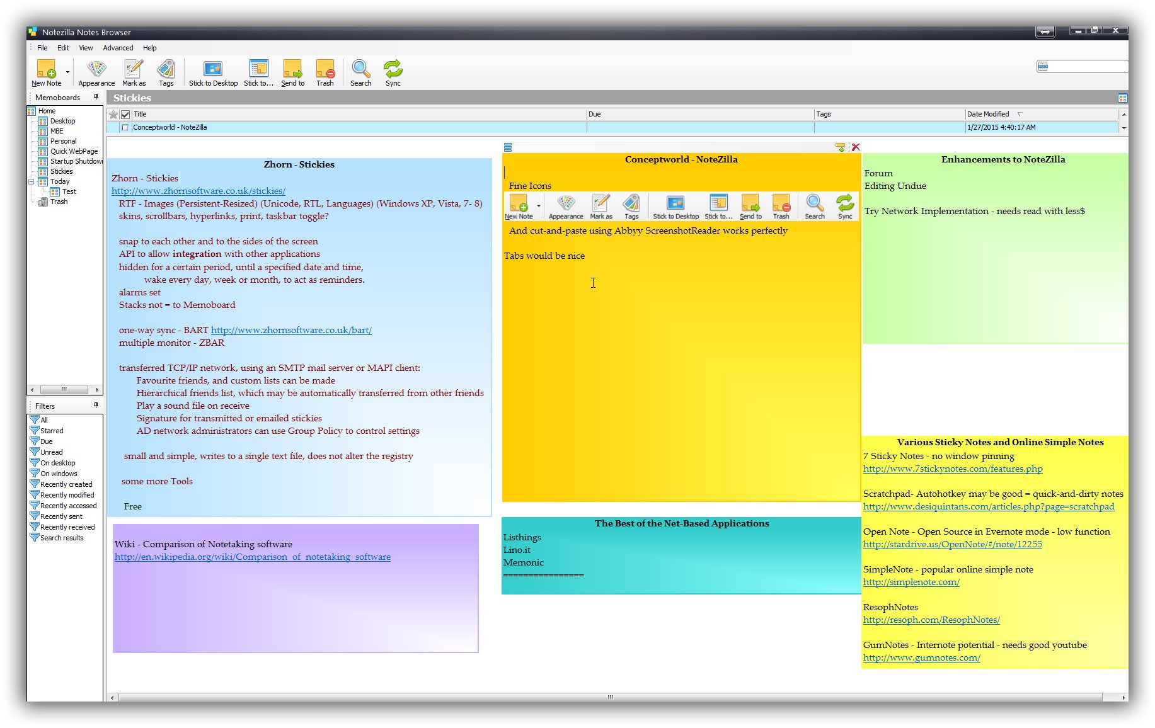Open the 7stickynotes features link

[x=953, y=469]
